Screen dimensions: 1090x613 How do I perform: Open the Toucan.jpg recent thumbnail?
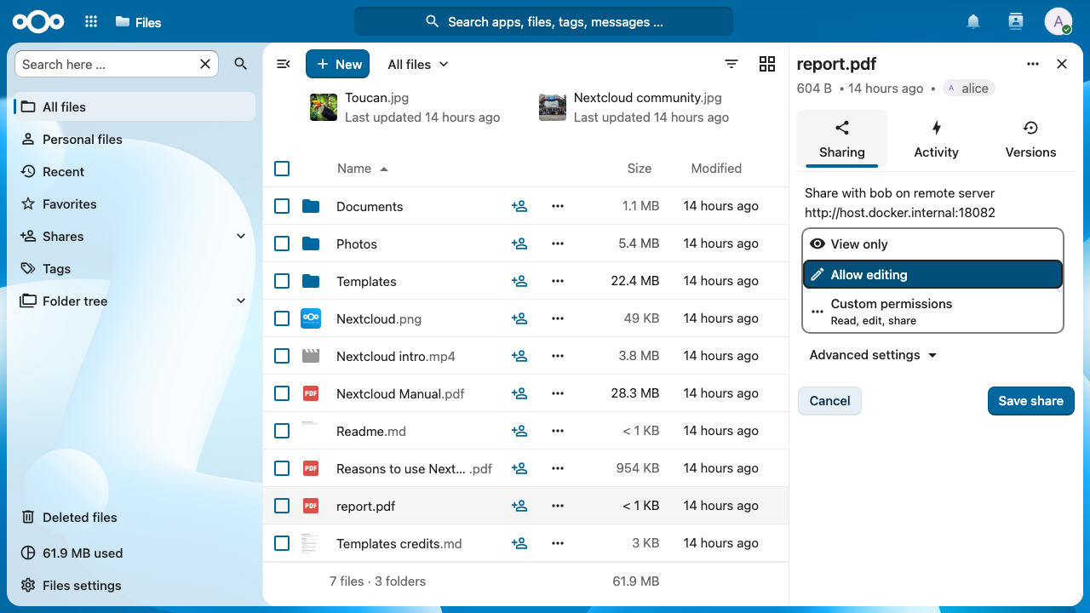[x=324, y=107]
